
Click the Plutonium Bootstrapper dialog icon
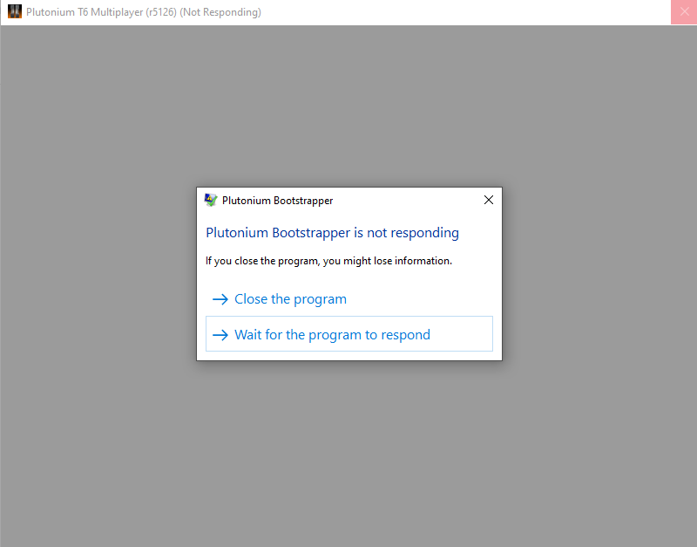(211, 200)
